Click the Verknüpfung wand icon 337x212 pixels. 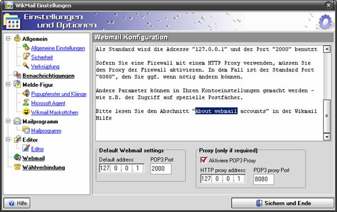26,66
